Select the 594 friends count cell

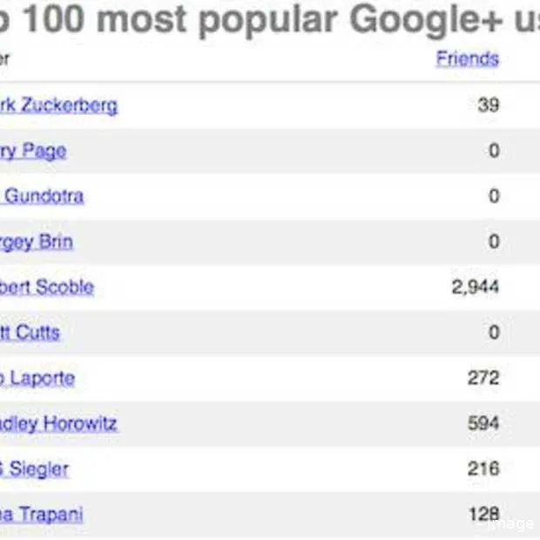pos(483,424)
